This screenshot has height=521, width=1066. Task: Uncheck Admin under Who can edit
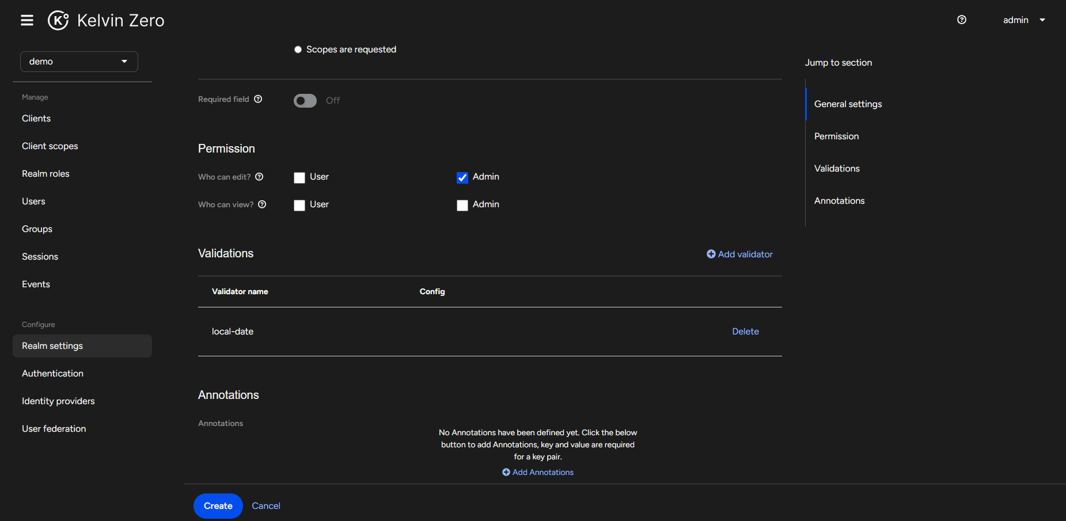click(462, 178)
